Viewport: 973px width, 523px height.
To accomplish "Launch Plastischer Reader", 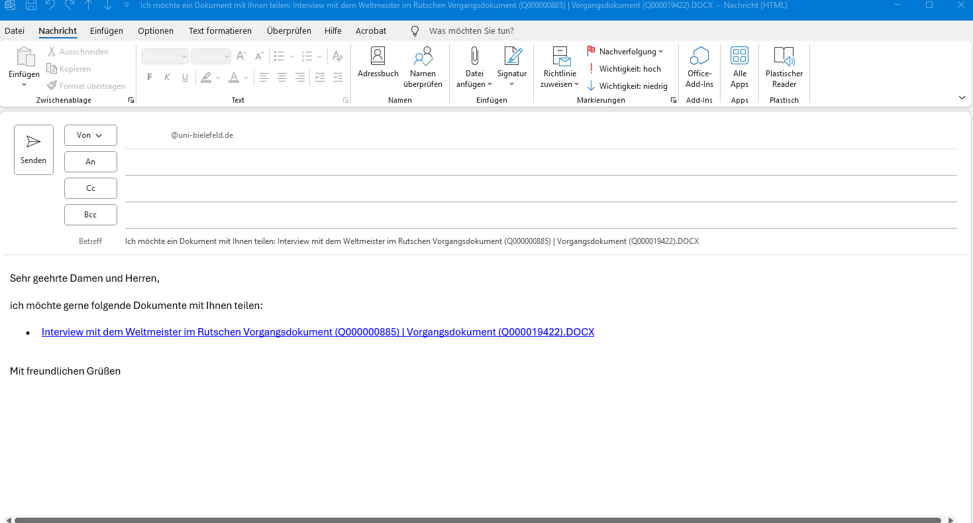I will point(784,57).
